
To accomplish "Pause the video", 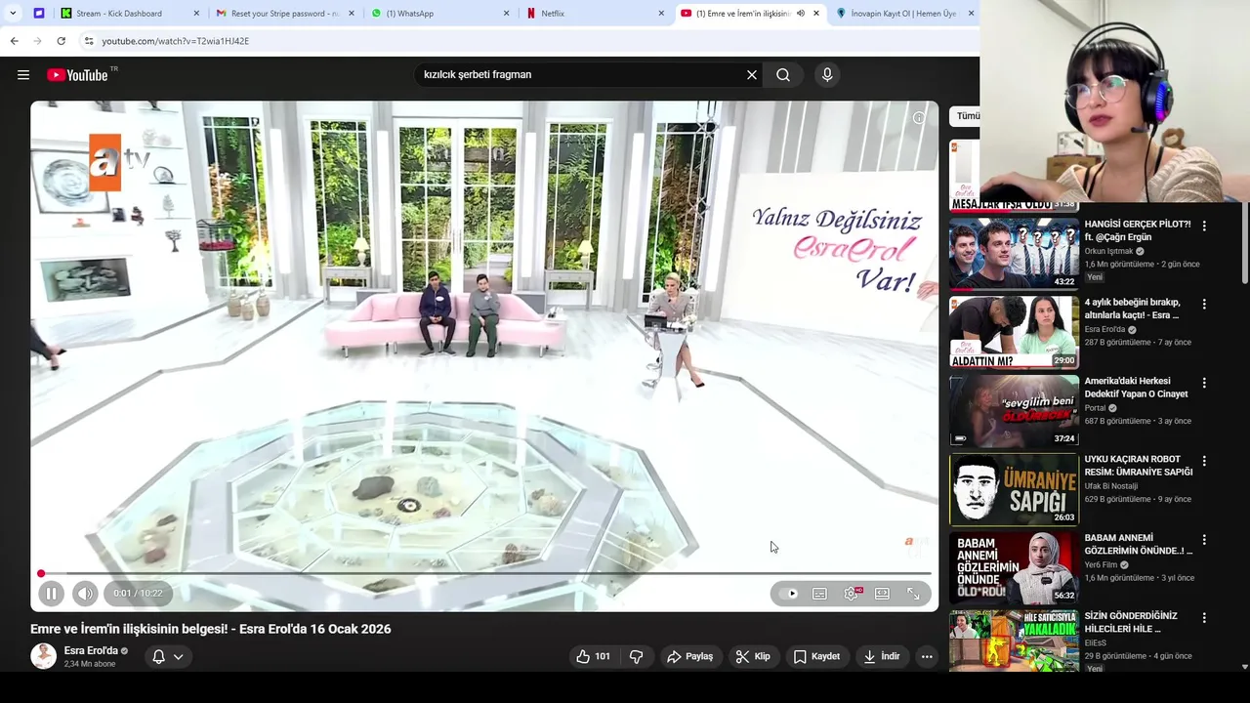I will pos(51,594).
